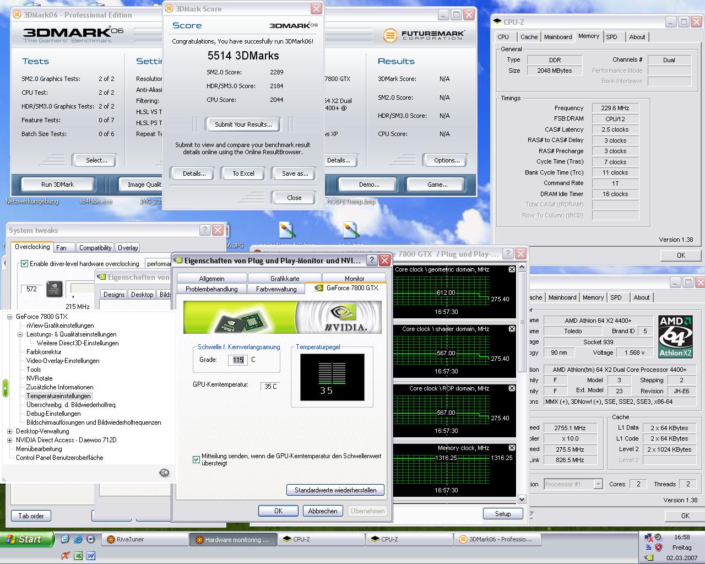Click help button of System tweaks window
The width and height of the screenshot is (705, 564).
[205, 230]
